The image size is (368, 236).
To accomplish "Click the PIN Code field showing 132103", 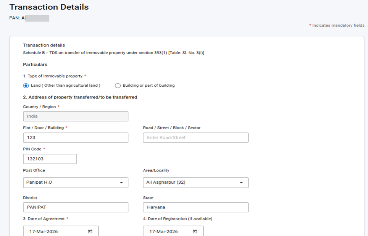I will [50, 159].
